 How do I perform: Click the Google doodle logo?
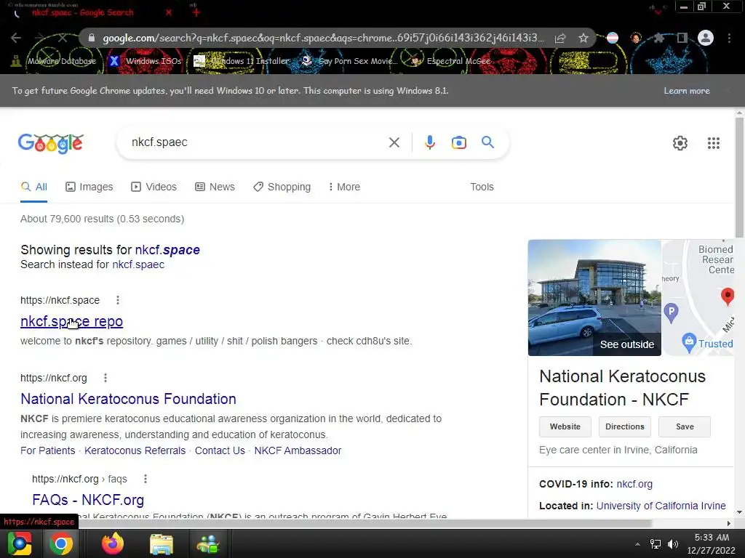51,143
